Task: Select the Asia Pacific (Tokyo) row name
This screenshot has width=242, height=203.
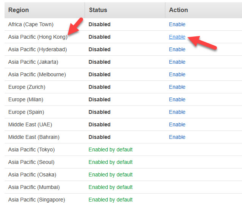Action: [31, 149]
